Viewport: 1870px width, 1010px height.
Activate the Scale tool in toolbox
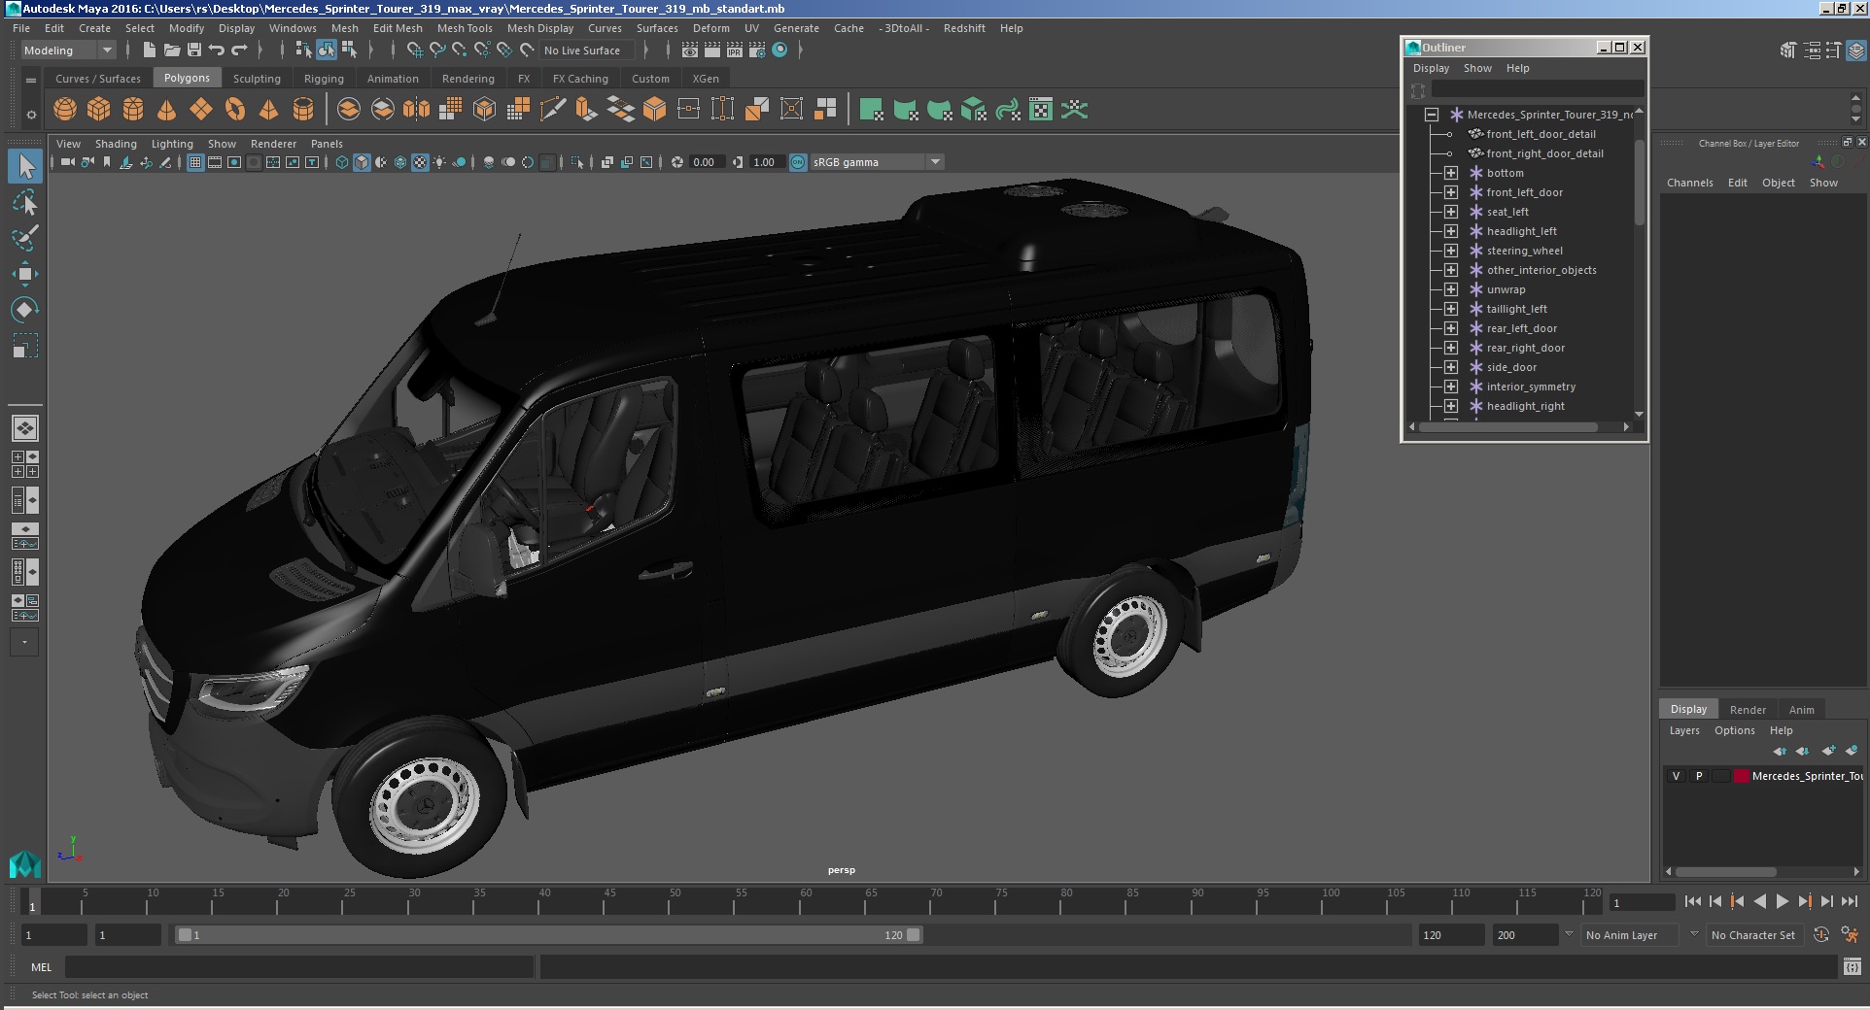click(25, 346)
